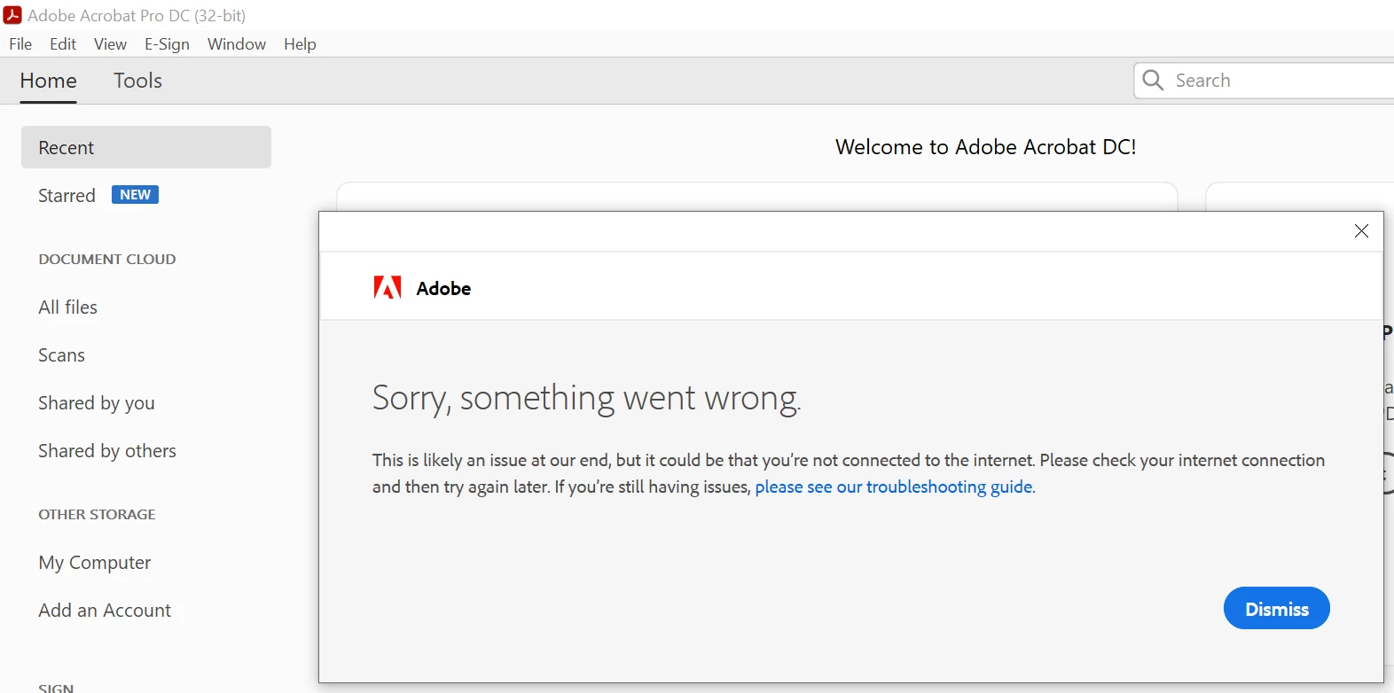Click the Adobe Acrobat app icon in title bar

click(12, 15)
